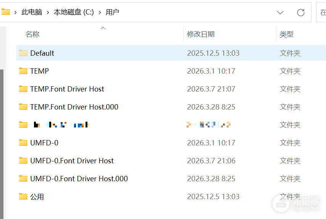Select the blurred-name folder icon

pos(23,125)
